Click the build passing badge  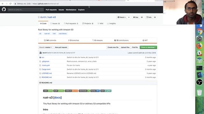pos(59,91)
